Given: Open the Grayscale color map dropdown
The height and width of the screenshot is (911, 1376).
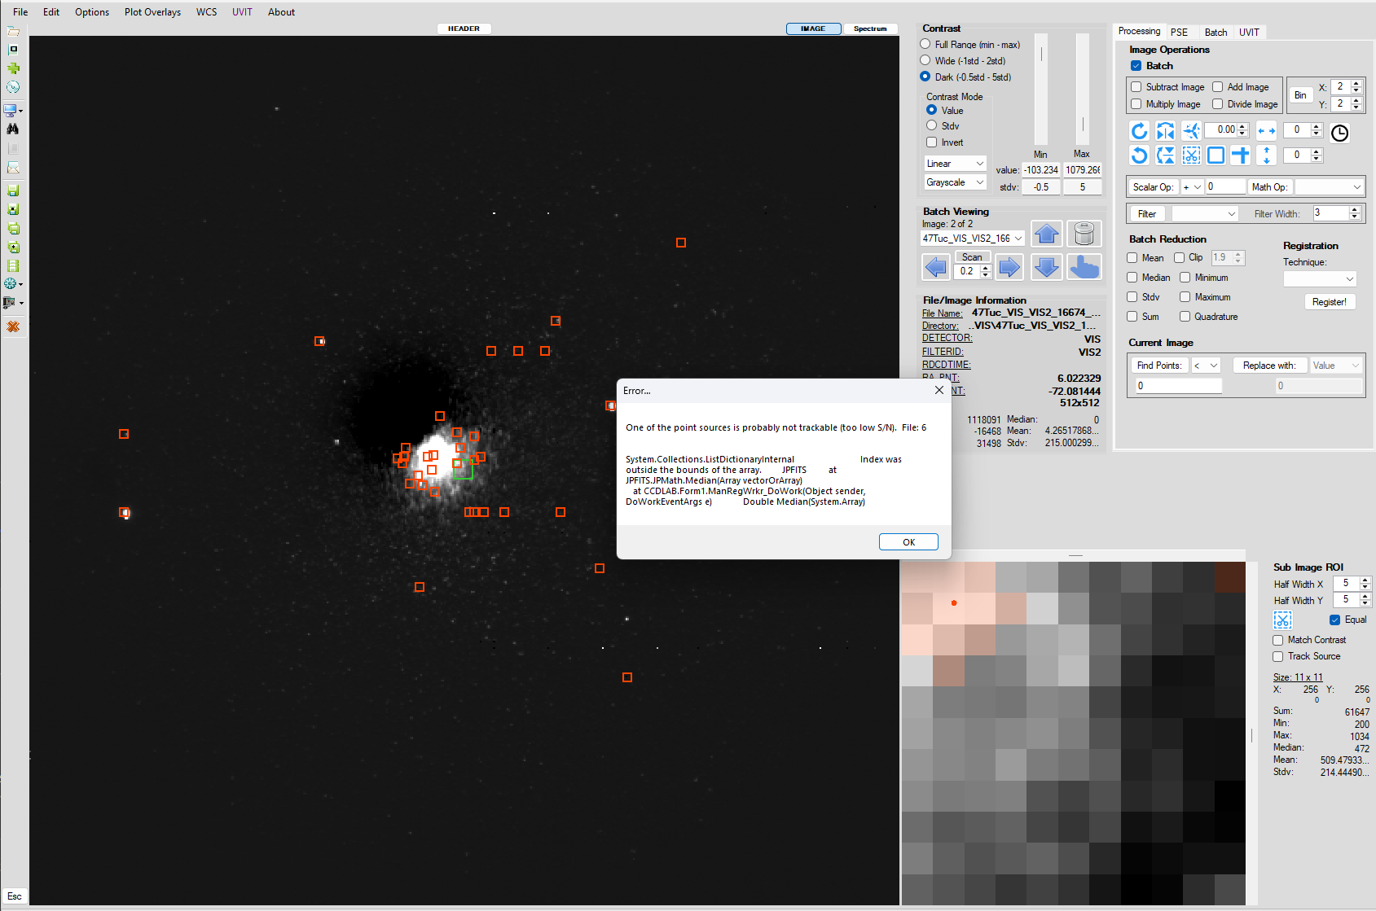Looking at the screenshot, I should pyautogui.click(x=955, y=182).
